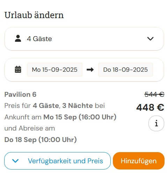Click the und Abreise am text line
The height and width of the screenshot is (181, 167).
30,128
